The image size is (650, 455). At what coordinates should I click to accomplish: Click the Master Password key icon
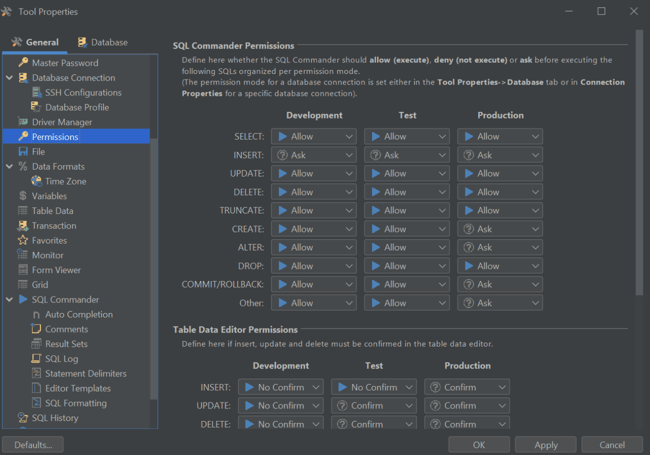pyautogui.click(x=23, y=62)
